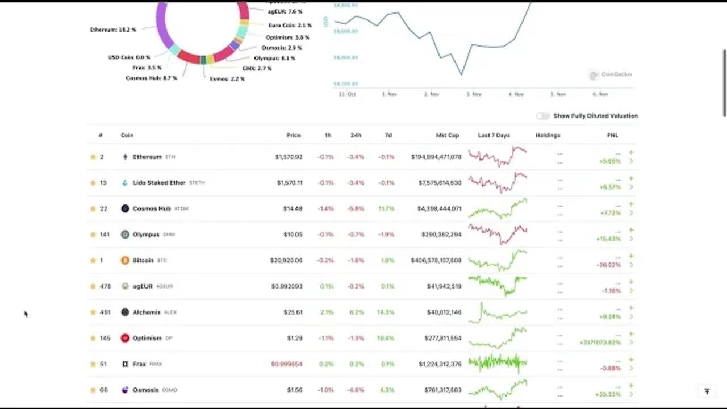The image size is (727, 409).
Task: Click the Bitcoin PNL -36.02% value
Action: 610,265
